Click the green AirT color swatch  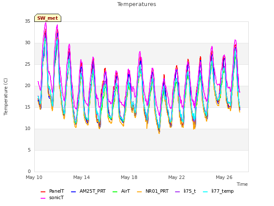click(115, 192)
